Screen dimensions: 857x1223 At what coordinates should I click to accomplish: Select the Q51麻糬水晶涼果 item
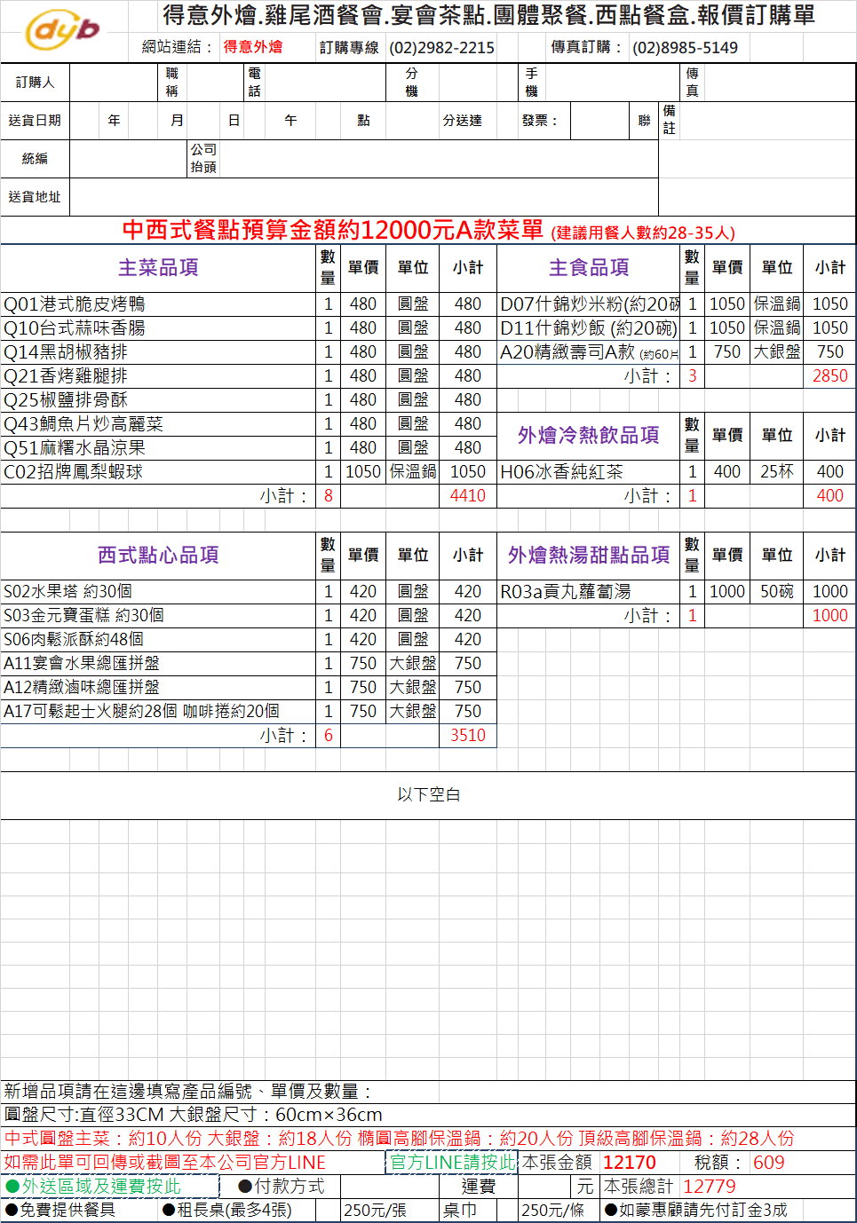159,448
